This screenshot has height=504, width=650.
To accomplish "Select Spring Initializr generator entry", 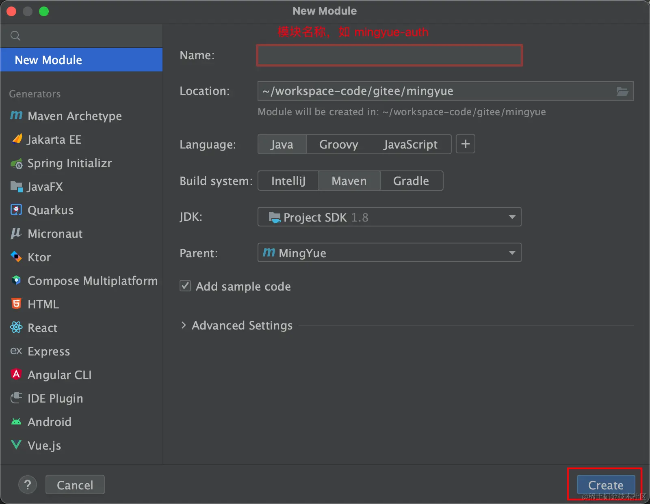I will click(x=81, y=163).
